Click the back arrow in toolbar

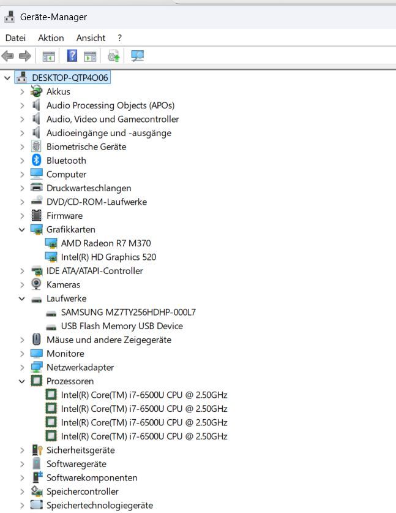pos(8,56)
